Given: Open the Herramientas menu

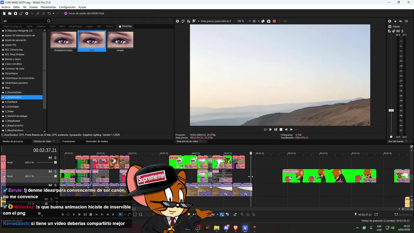Looking at the screenshot, I should 48,7.
